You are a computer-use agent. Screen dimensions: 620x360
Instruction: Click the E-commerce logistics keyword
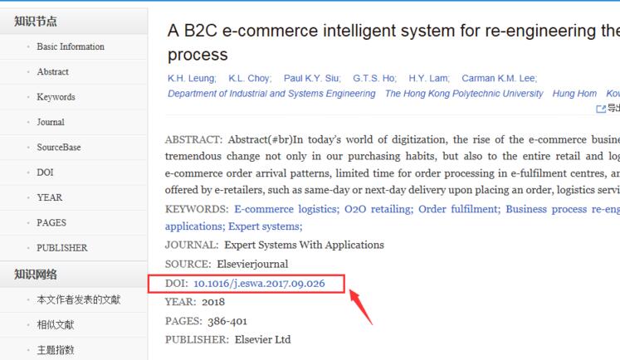coord(286,209)
